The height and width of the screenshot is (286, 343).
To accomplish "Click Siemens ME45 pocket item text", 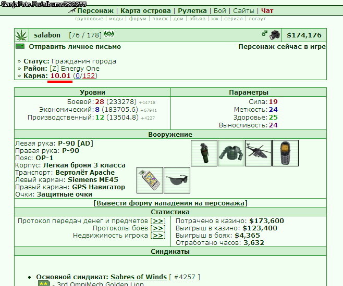I will (93, 180).
